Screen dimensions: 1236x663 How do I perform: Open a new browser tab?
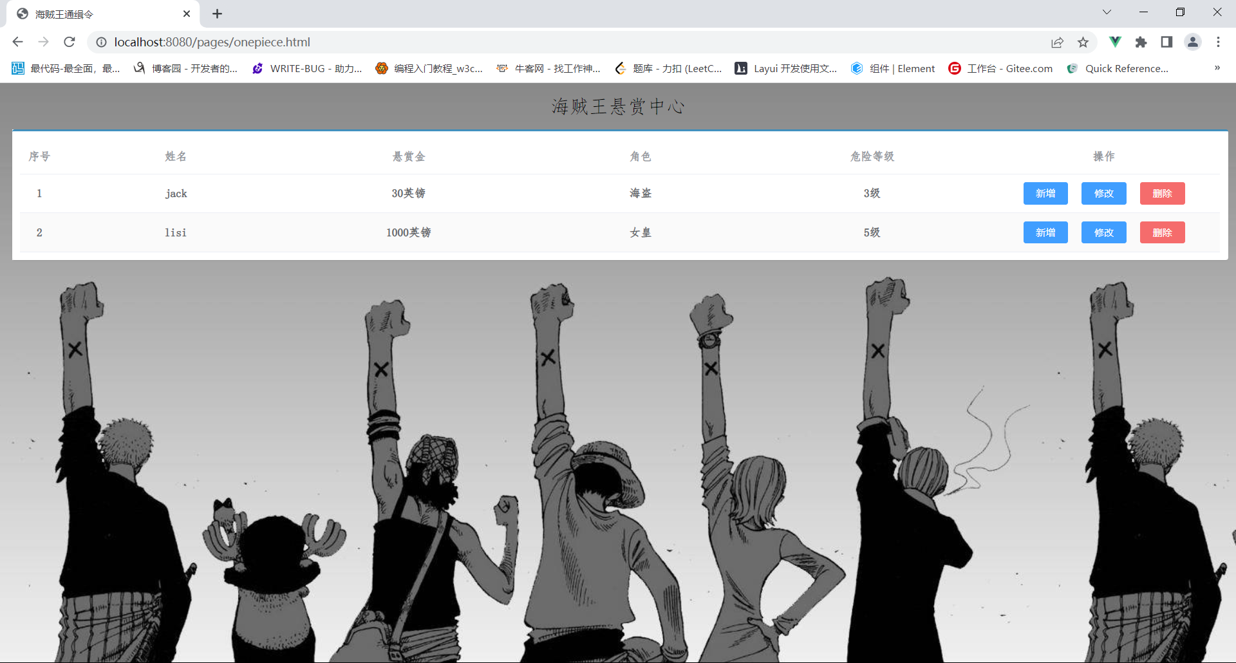[217, 14]
